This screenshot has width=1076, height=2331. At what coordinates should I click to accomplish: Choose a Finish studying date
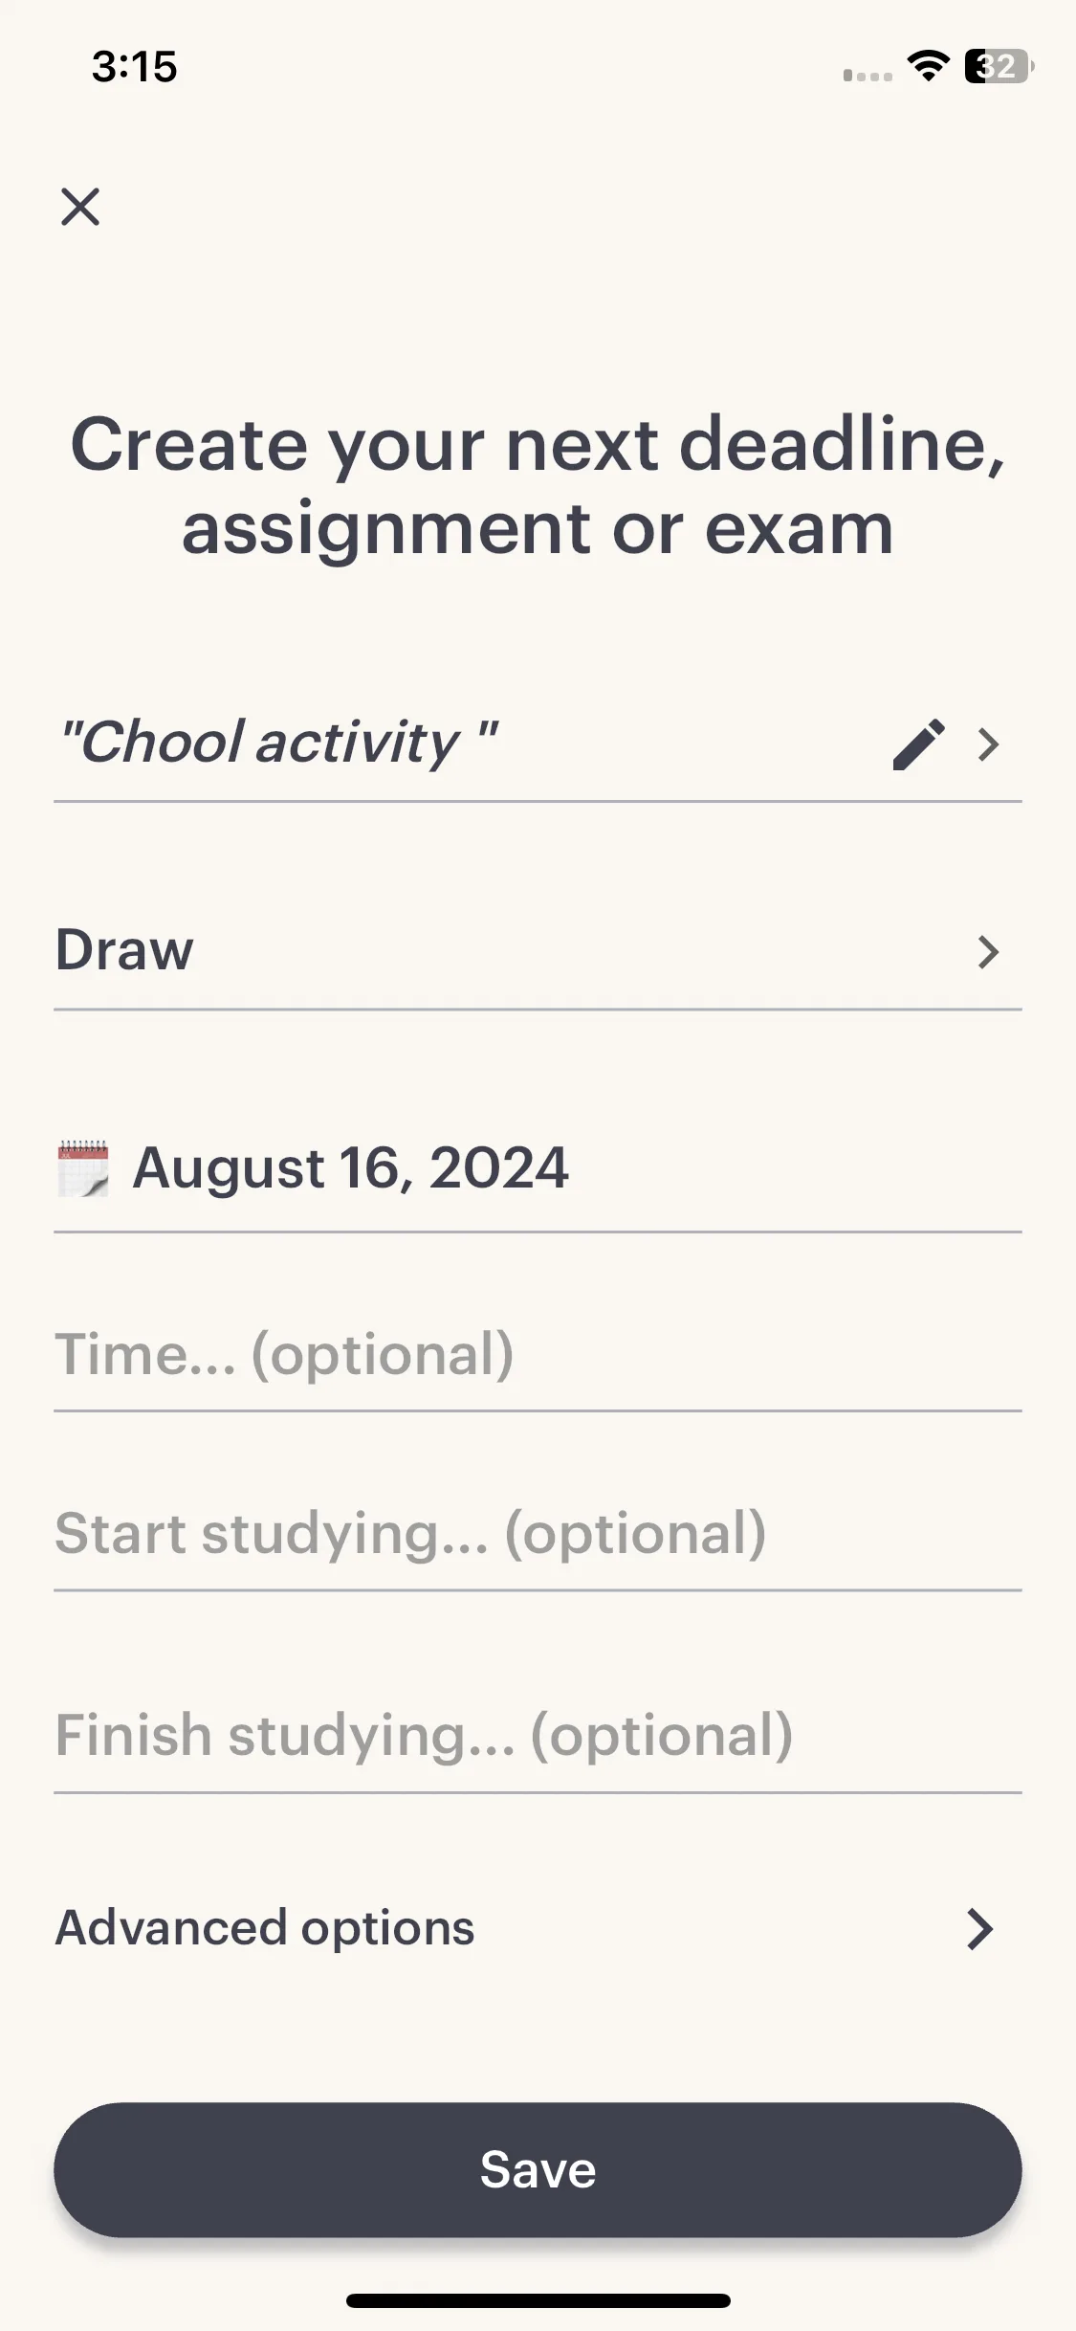[x=538, y=1735]
